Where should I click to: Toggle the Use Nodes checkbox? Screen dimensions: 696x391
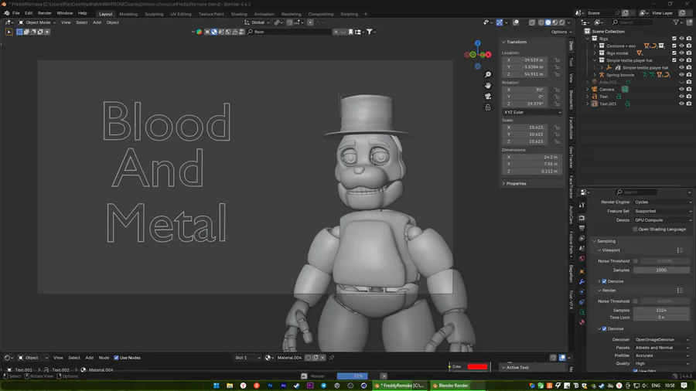pos(116,358)
